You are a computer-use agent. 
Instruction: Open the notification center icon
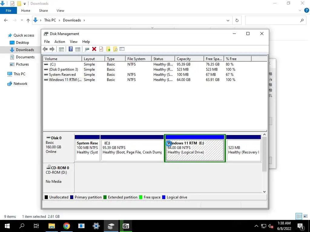click(300, 226)
